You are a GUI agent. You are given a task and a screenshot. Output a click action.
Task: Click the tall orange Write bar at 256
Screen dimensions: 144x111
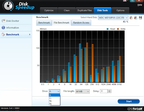pos(93,63)
